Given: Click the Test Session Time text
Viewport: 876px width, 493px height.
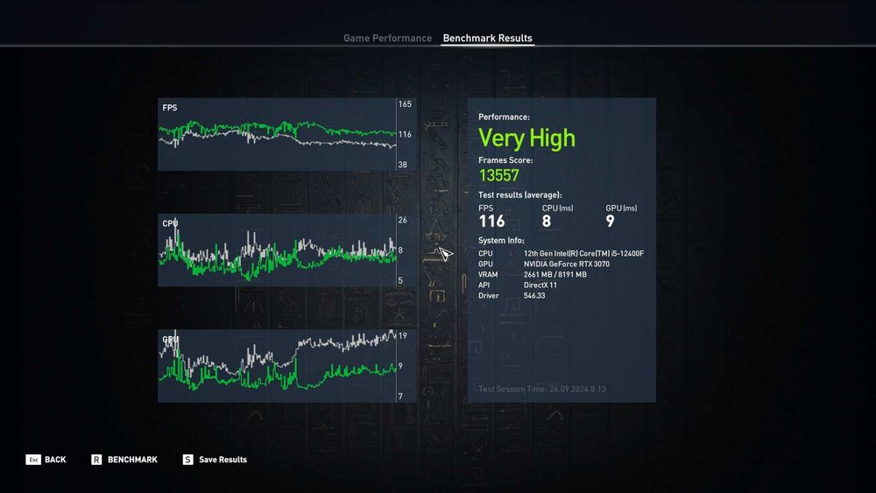Looking at the screenshot, I should [542, 389].
